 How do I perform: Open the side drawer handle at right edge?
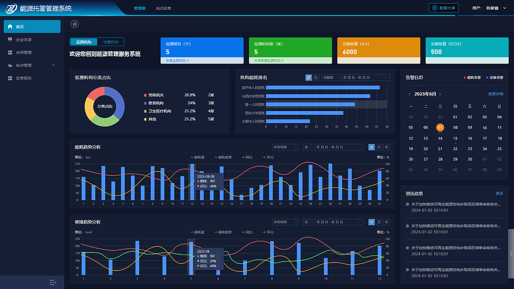click(x=511, y=254)
